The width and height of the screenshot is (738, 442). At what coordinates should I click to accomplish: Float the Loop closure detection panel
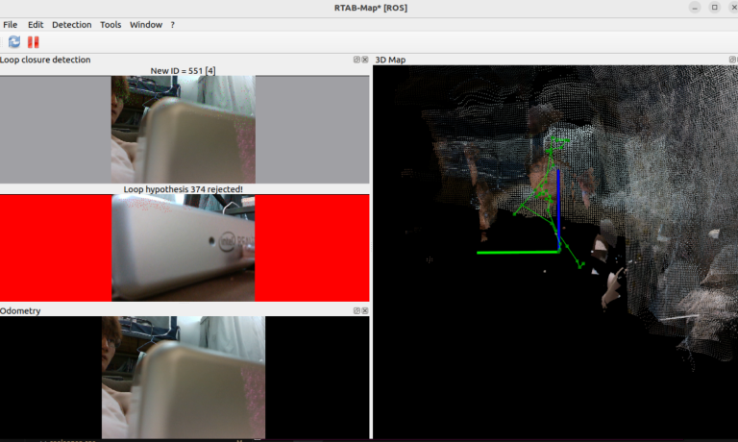click(357, 60)
